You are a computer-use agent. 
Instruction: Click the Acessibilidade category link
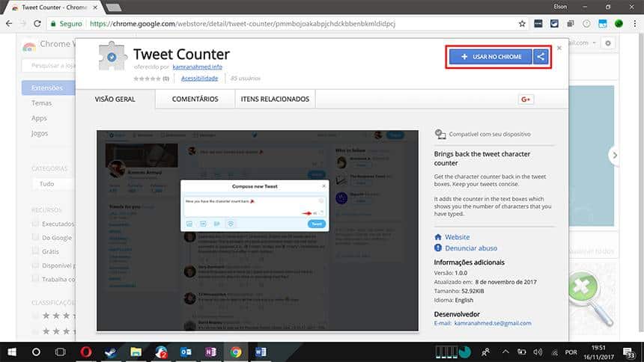pos(200,78)
